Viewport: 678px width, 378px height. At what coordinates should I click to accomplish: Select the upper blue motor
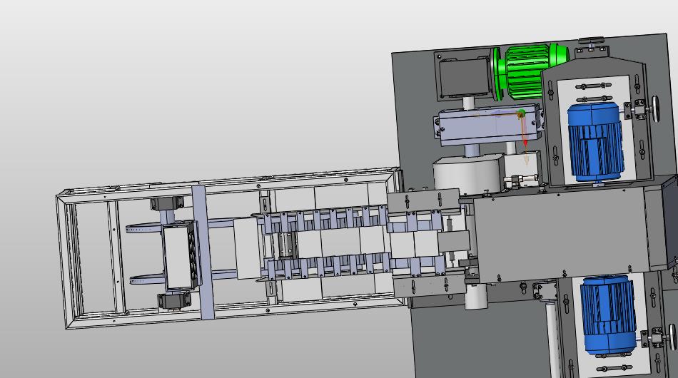[595, 142]
